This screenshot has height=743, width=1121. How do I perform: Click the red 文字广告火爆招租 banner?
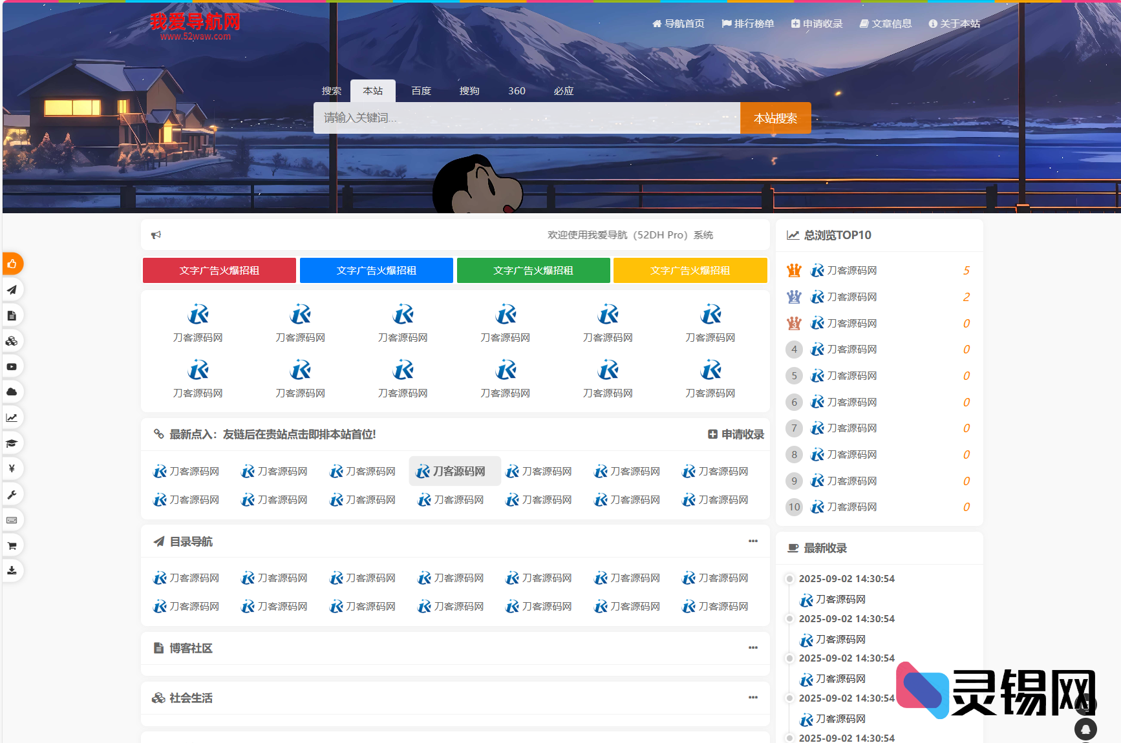(219, 271)
